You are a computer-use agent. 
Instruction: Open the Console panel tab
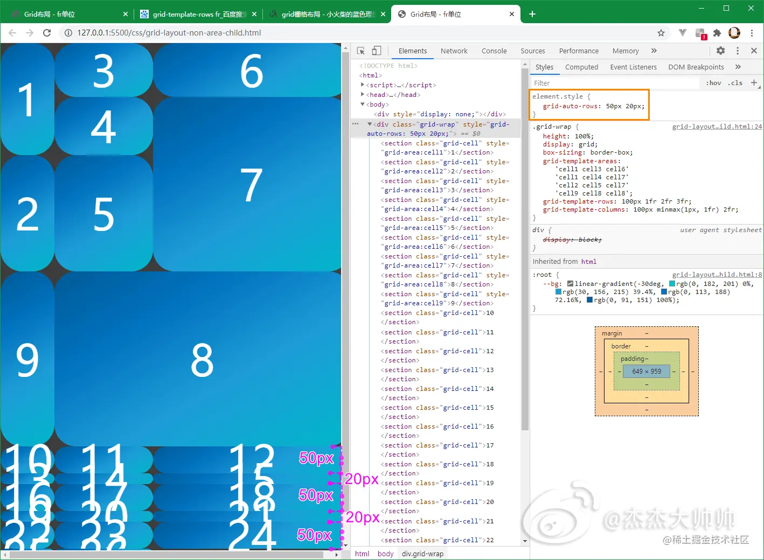tap(494, 51)
